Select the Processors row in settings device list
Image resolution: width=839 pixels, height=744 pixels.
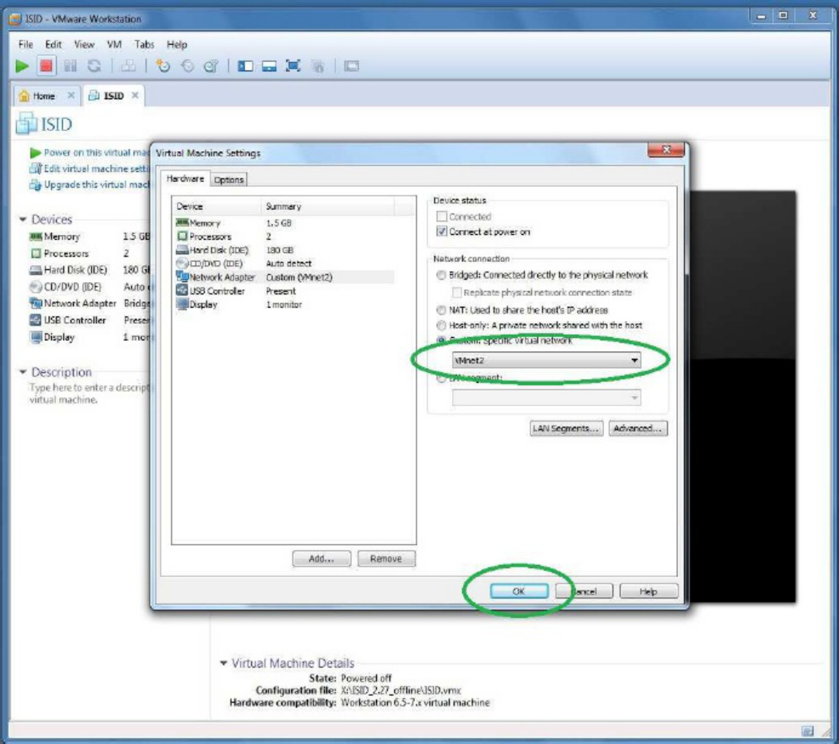click(x=285, y=236)
